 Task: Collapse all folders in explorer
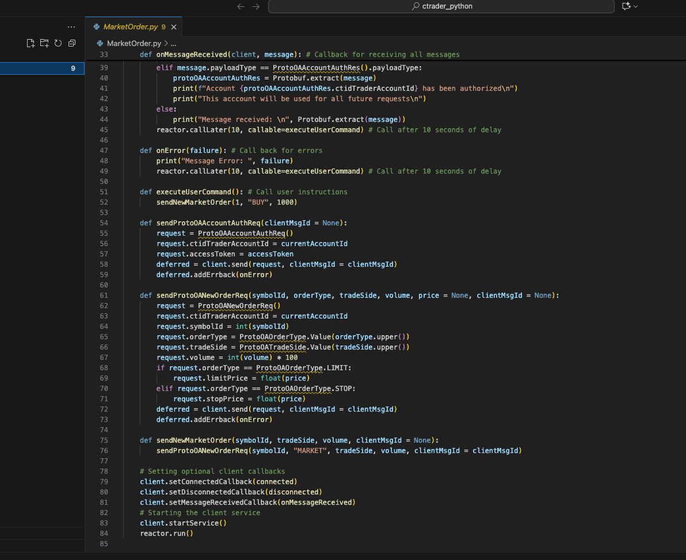(x=72, y=43)
